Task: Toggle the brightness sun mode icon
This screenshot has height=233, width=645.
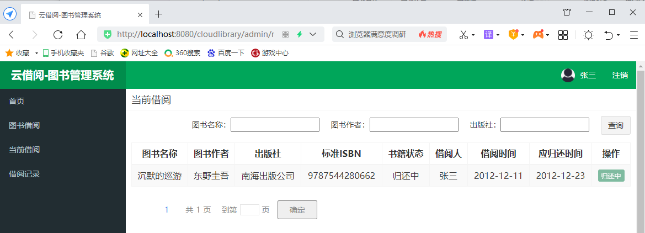Action: [589, 35]
